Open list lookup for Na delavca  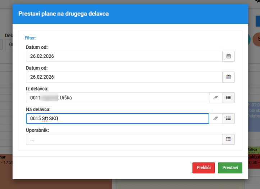228,118
